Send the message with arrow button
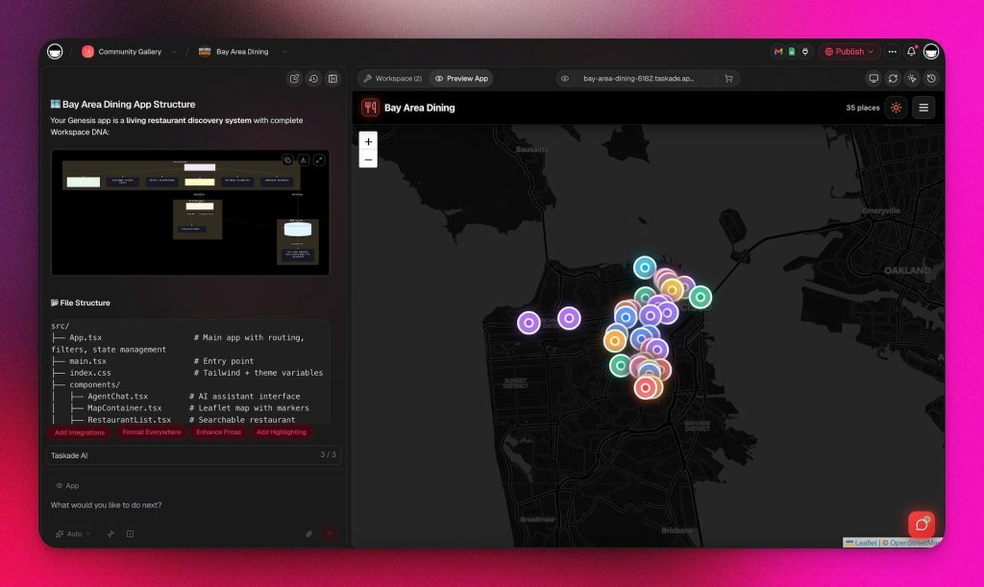Screen dimensions: 984x587 pyautogui.click(x=329, y=534)
